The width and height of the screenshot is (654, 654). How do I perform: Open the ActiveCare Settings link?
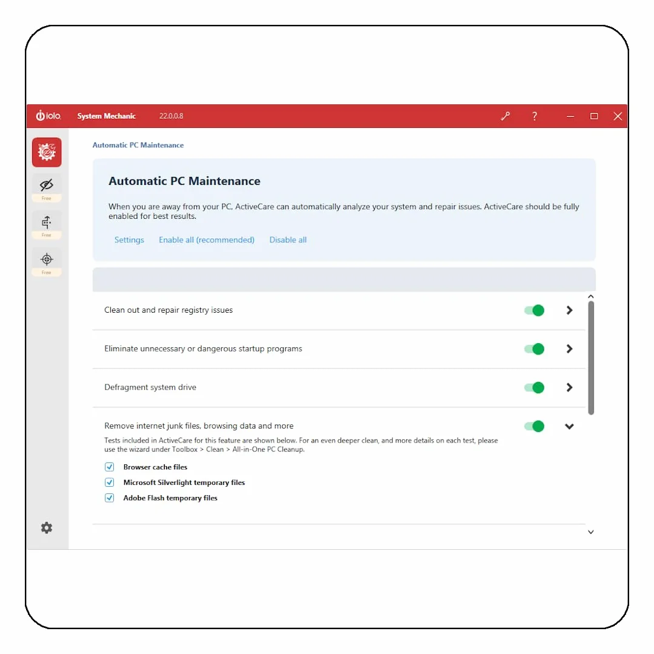click(129, 240)
